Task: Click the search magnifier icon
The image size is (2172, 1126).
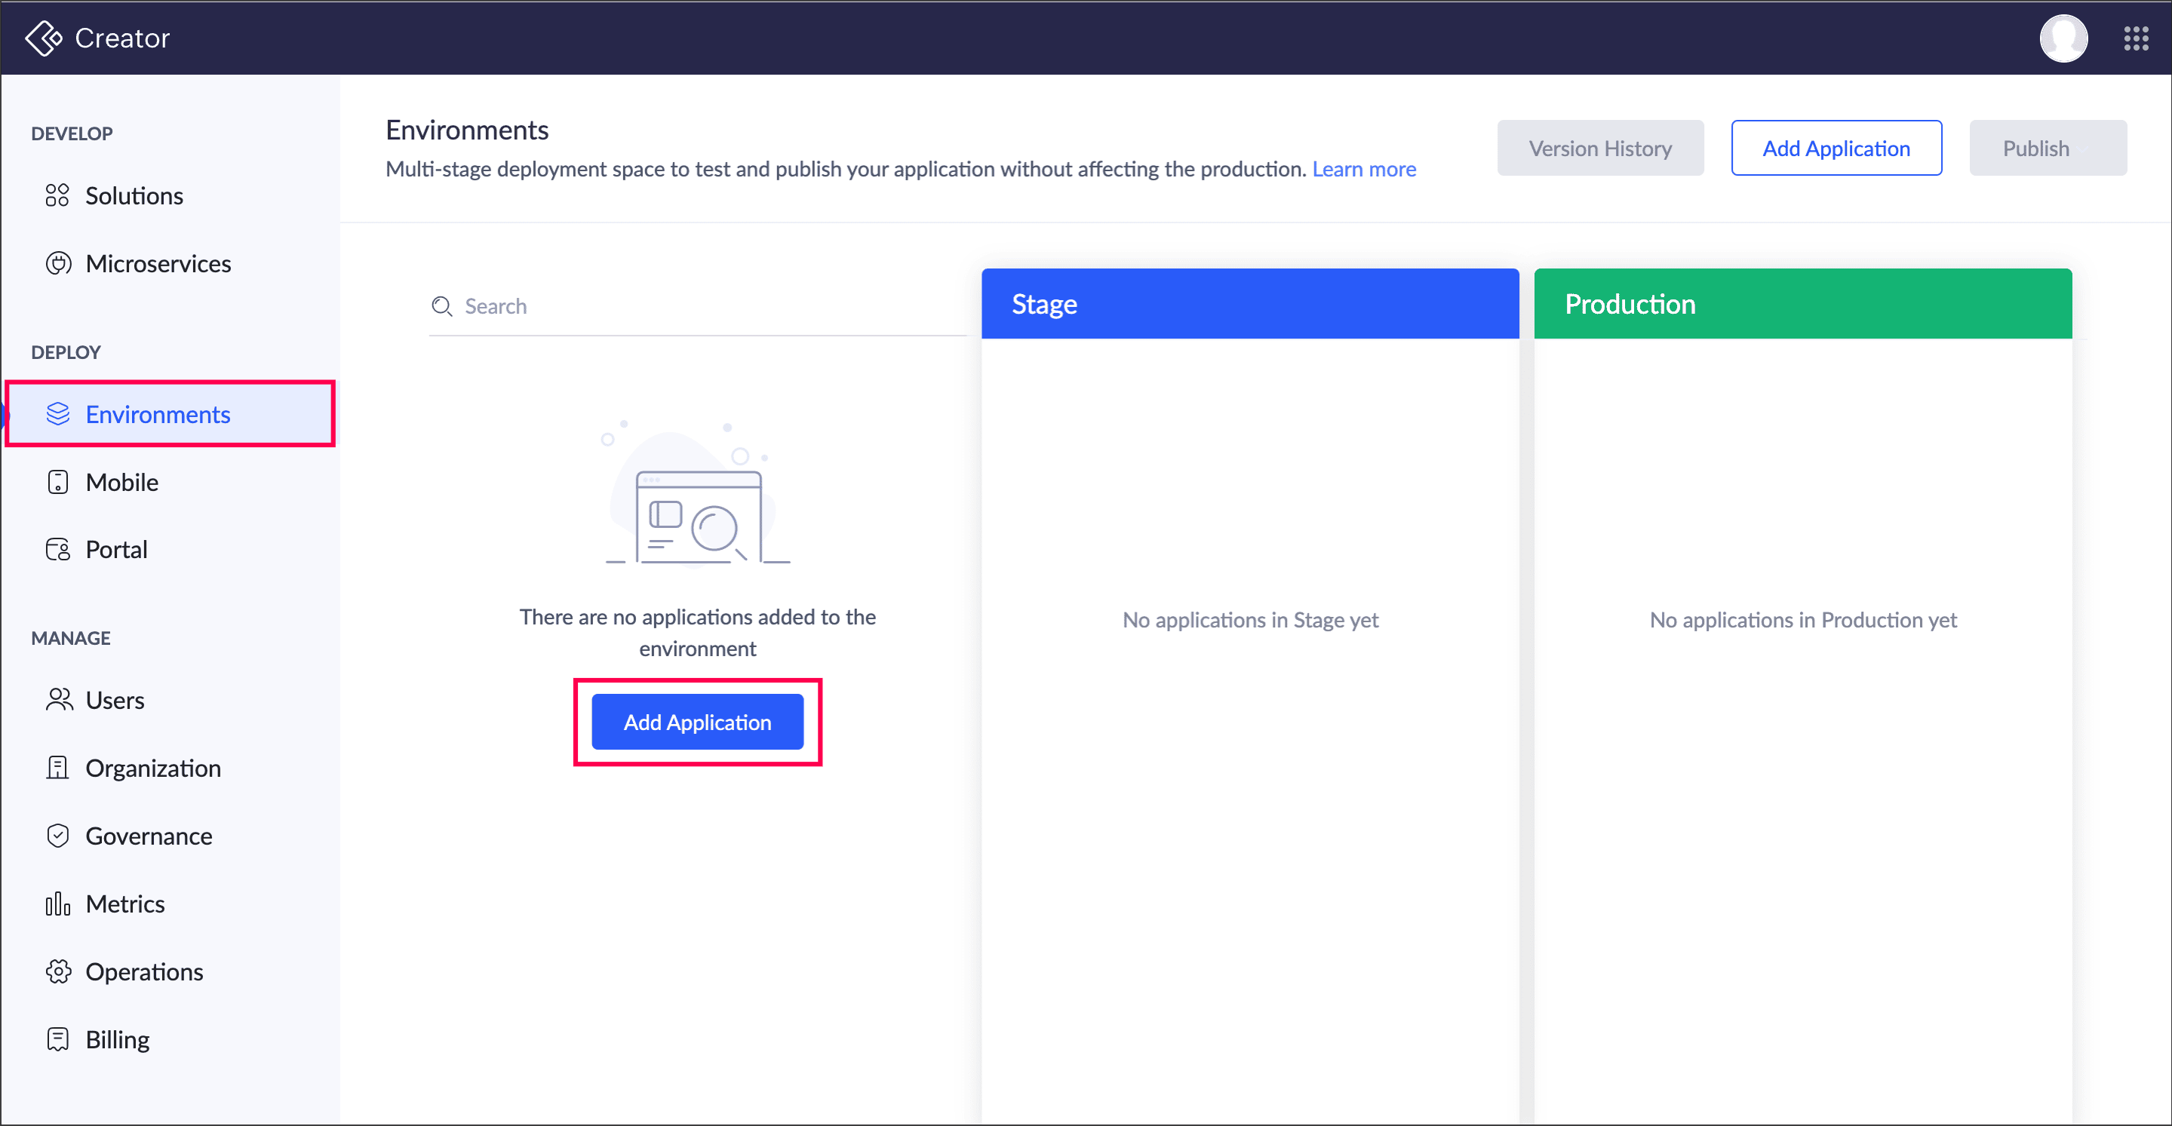Action: (442, 306)
